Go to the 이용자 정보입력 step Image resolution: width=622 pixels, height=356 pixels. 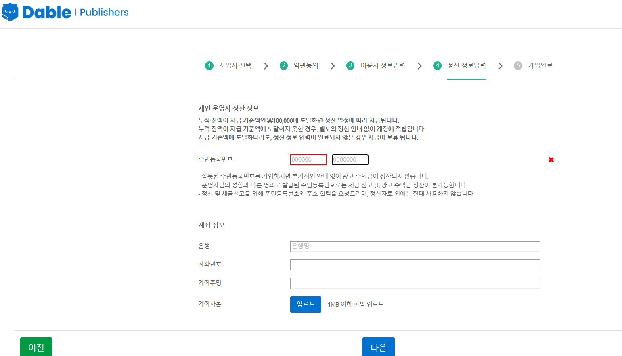382,65
